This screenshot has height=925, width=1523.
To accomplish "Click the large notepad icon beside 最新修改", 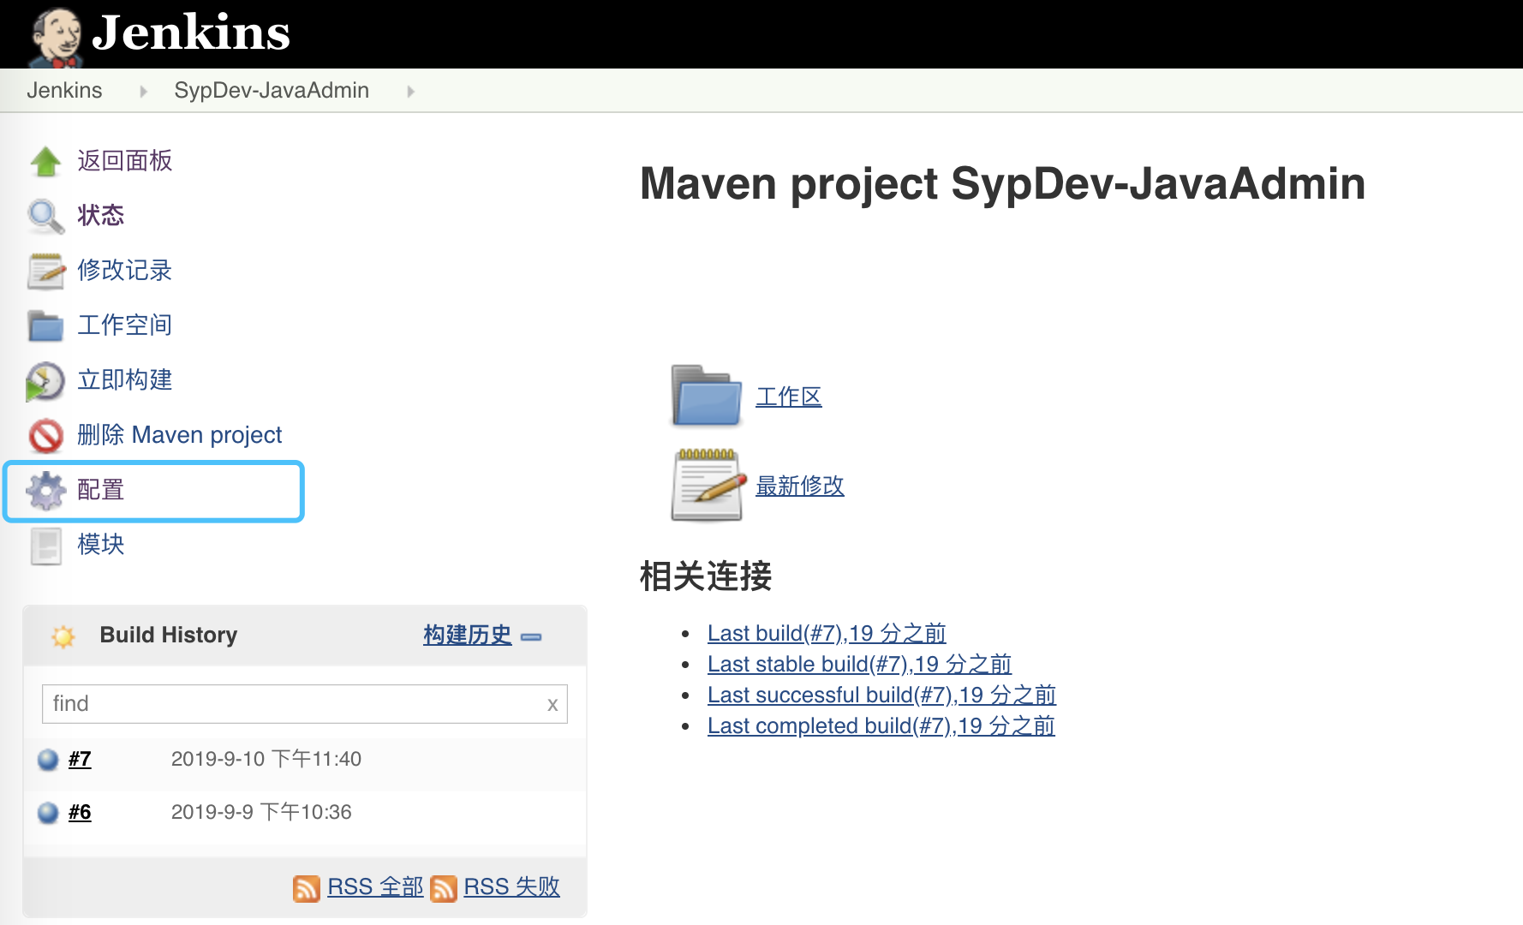I will (x=708, y=485).
